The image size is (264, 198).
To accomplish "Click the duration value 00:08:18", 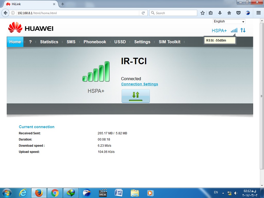I will (104, 139).
